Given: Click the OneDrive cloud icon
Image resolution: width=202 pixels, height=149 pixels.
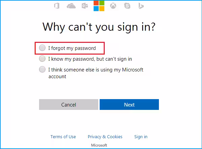Looking at the screenshot, I should click(71, 6).
